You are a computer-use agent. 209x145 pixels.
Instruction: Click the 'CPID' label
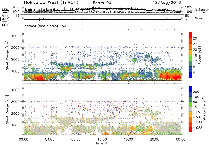[x=5, y=25]
